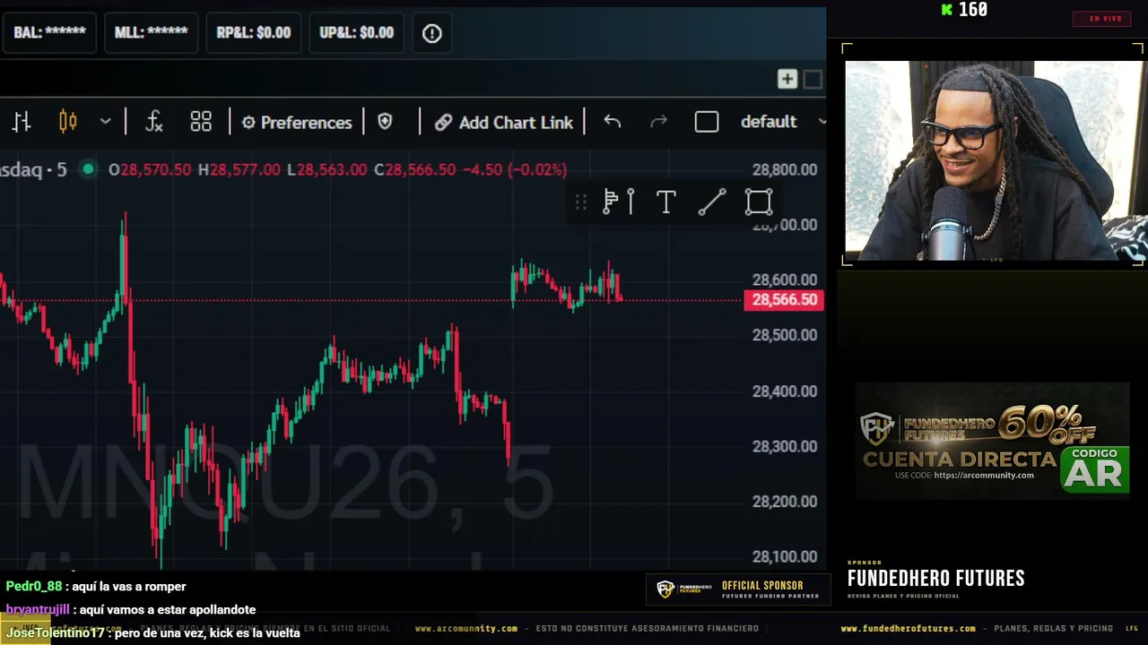This screenshot has height=645, width=1148.
Task: Open the FundedHero 60% OFF banner
Action: [992, 440]
